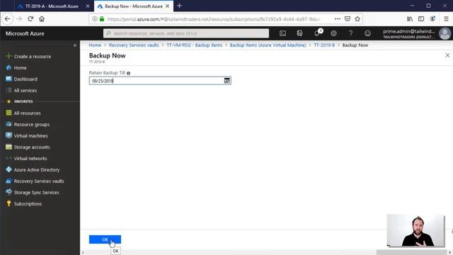This screenshot has height=255, width=453.
Task: Open Home in the Azure sidebar
Action: tap(16, 68)
